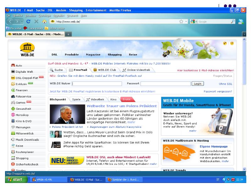Viewport: 251px width, 188px height.
Task: Switch to the Online-Videothek tab
Action: [x=136, y=70]
